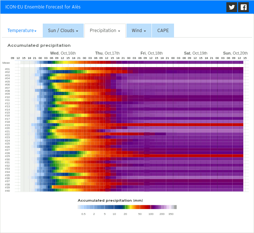This screenshot has height=233, width=254.
Task: Click ensemble member #08 label
Action: coord(7,91)
